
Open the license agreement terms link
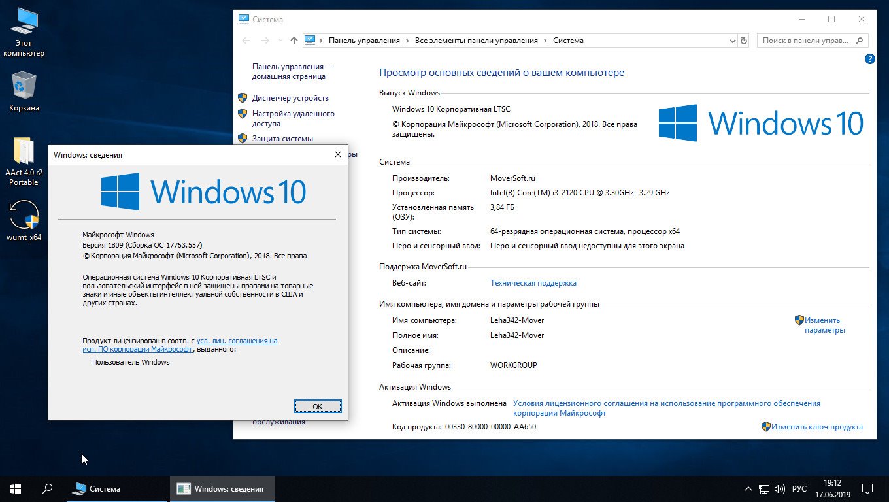(x=667, y=408)
